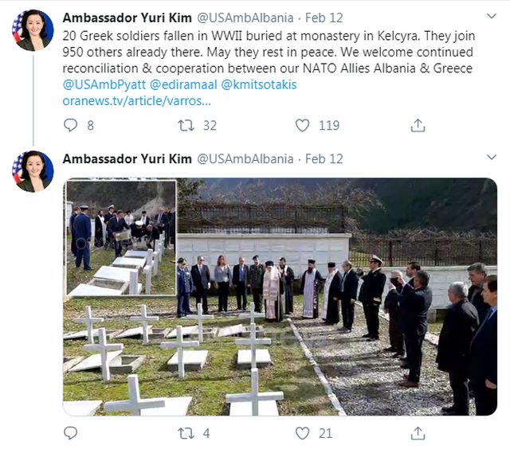
Task: View the first tweet's profile avatar
Action: click(x=33, y=30)
